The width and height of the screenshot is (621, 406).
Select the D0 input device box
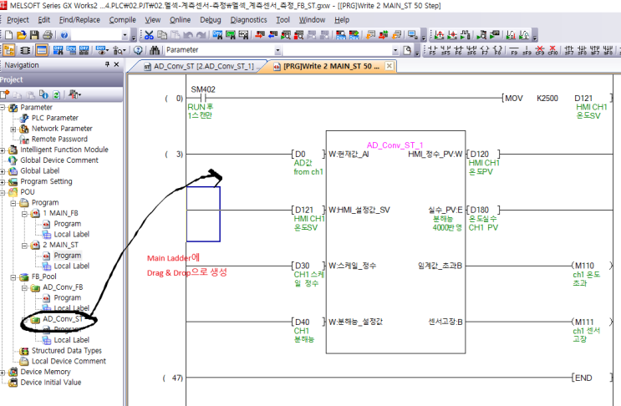pyautogui.click(x=308, y=155)
